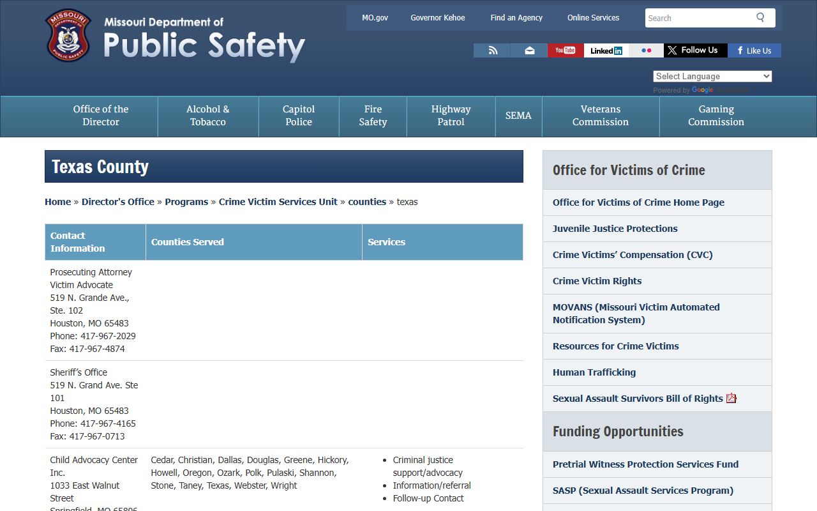Viewport: 817px width, 511px height.
Task: Open the Alcohol & Tobacco menu
Action: click(208, 116)
